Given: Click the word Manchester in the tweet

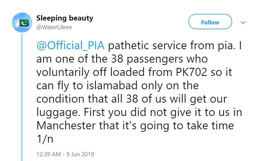Looking at the screenshot, I should [66, 125].
